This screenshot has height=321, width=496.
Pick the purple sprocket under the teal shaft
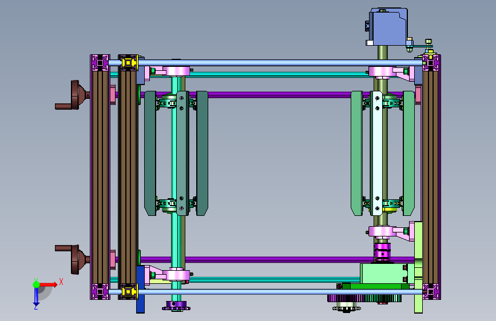tap(176, 306)
